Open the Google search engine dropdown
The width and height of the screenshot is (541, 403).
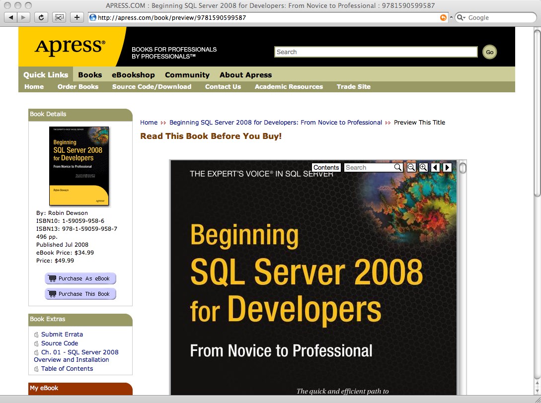tap(461, 17)
